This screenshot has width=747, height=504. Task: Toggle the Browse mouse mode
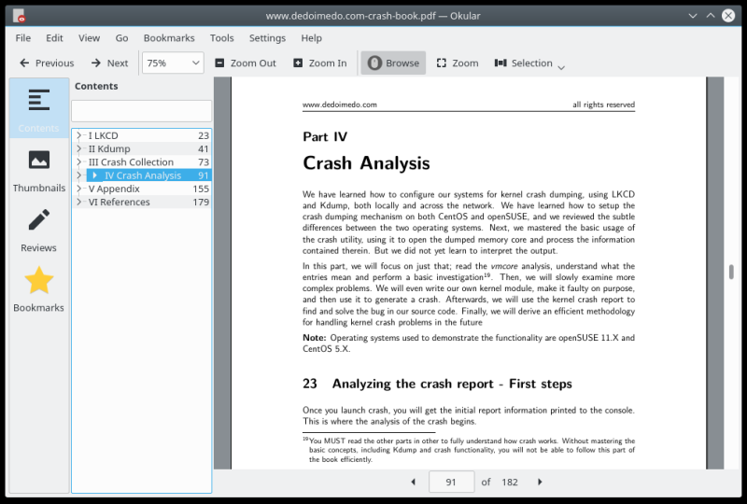click(x=393, y=63)
